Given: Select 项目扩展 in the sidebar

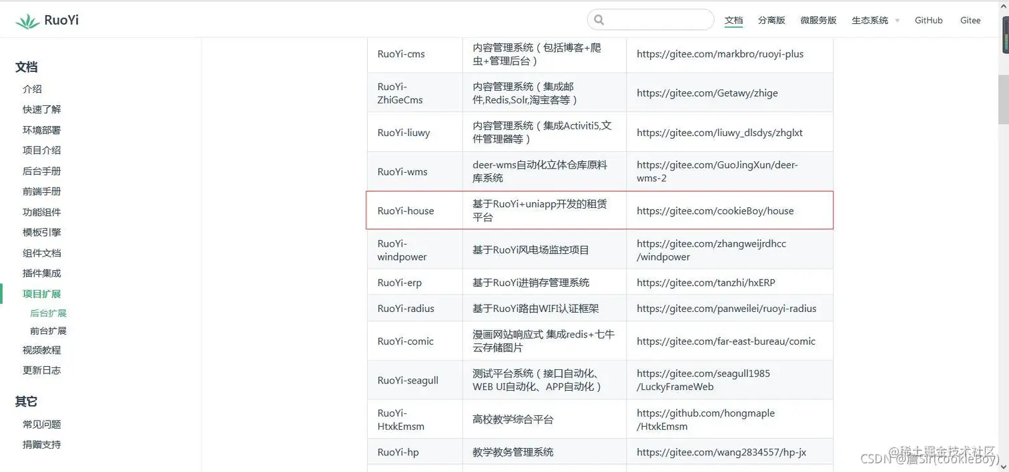Looking at the screenshot, I should tap(41, 294).
